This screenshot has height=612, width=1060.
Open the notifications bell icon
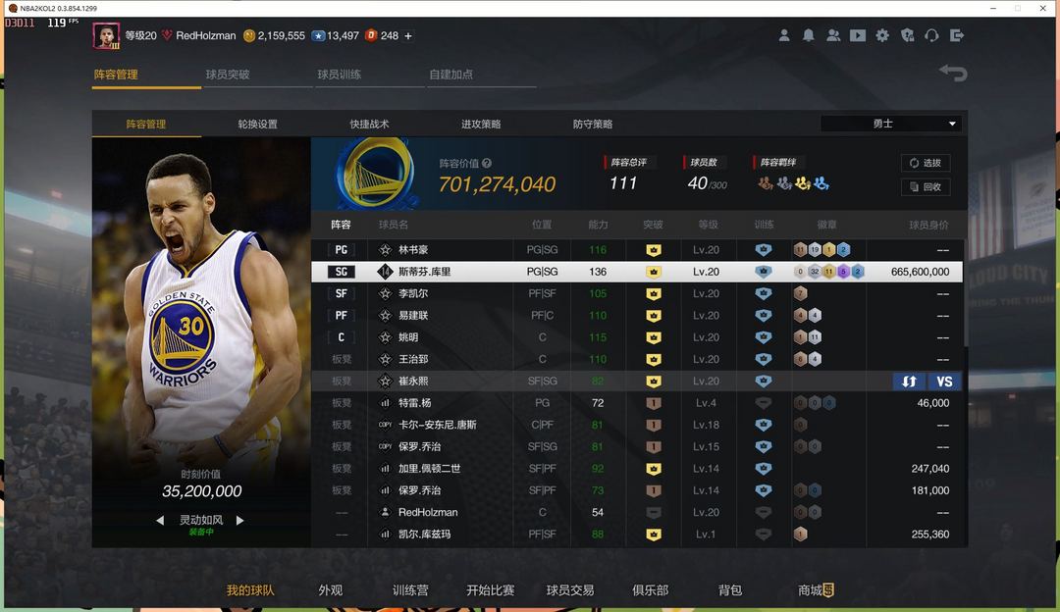pos(808,35)
